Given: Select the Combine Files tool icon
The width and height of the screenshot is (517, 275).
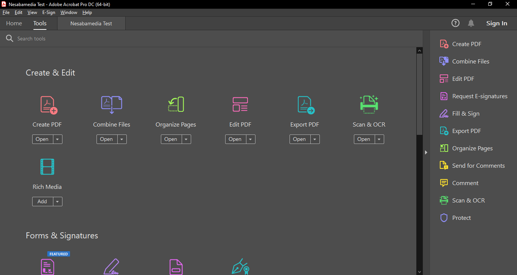Looking at the screenshot, I should [111, 105].
